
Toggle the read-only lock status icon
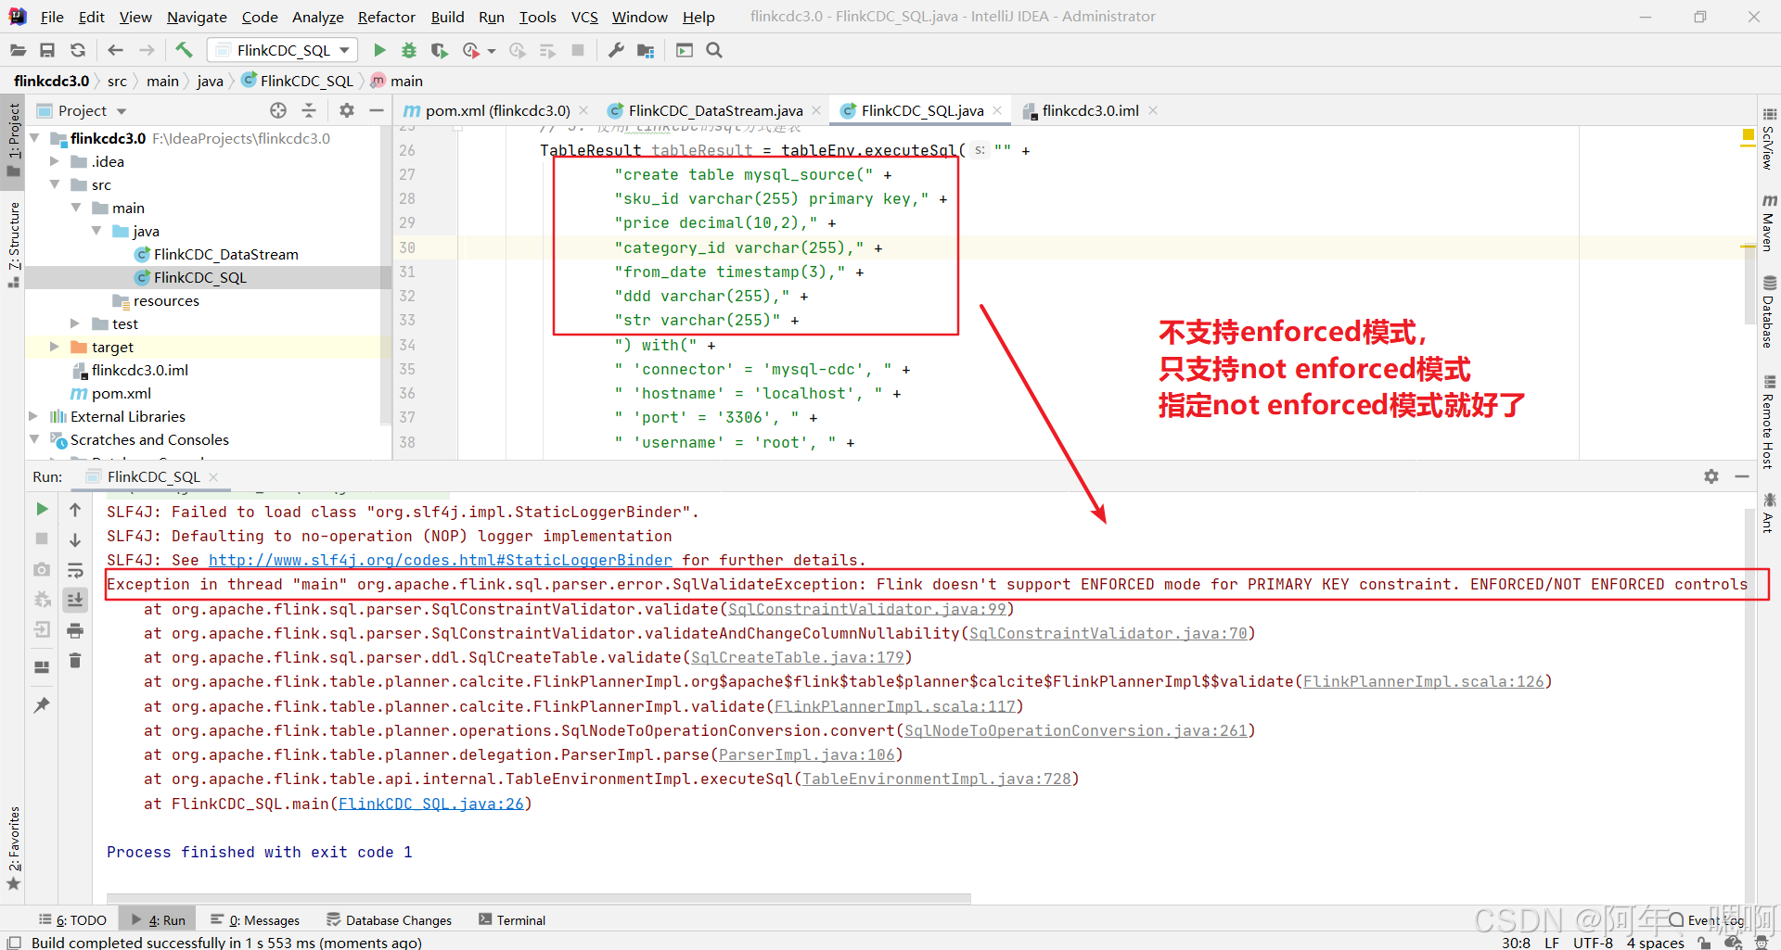(x=1704, y=943)
